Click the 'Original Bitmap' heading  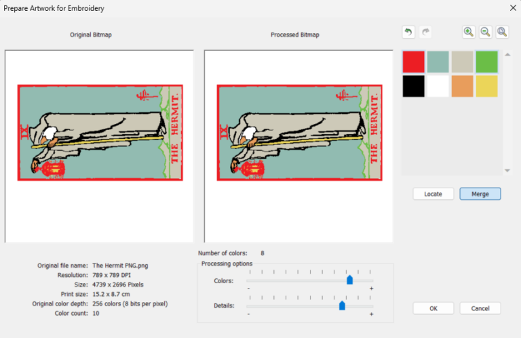91,35
